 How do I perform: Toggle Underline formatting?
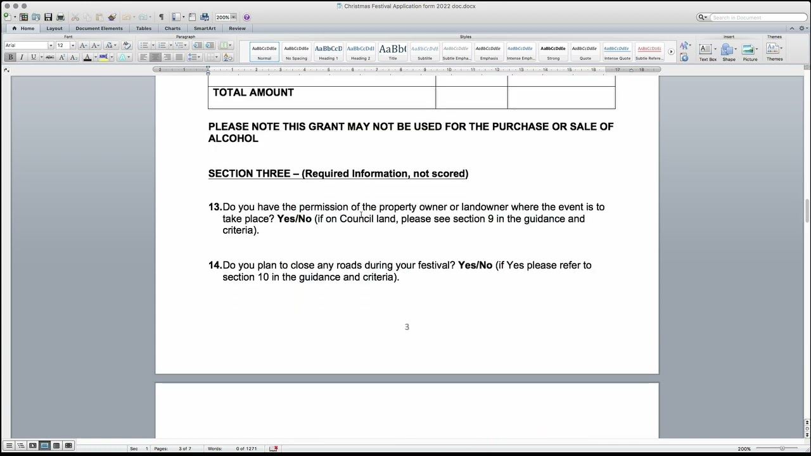(34, 57)
